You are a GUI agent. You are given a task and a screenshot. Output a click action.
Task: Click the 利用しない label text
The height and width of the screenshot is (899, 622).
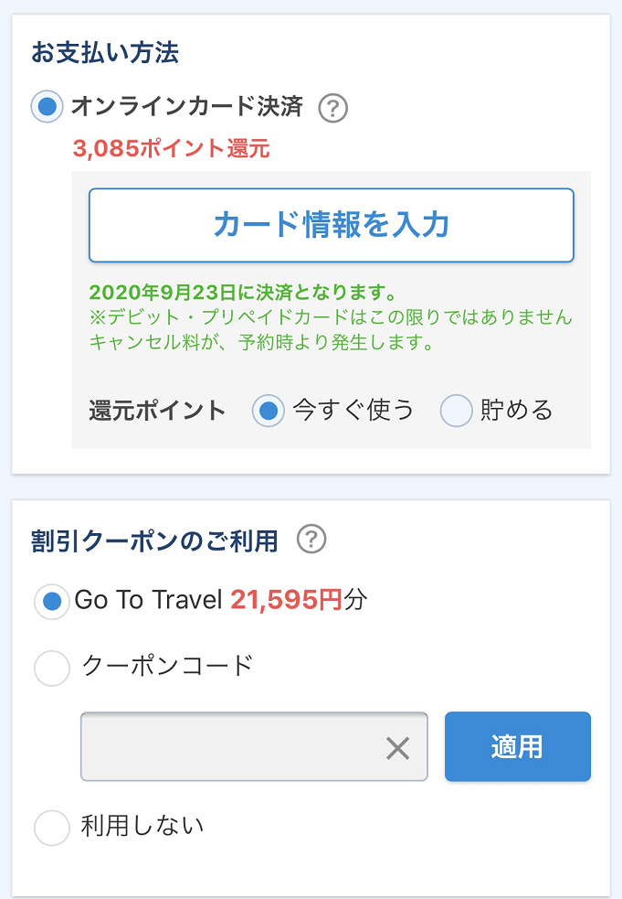point(142,826)
